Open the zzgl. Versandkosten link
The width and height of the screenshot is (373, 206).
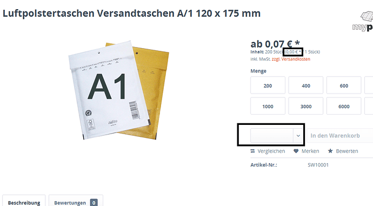point(291,59)
